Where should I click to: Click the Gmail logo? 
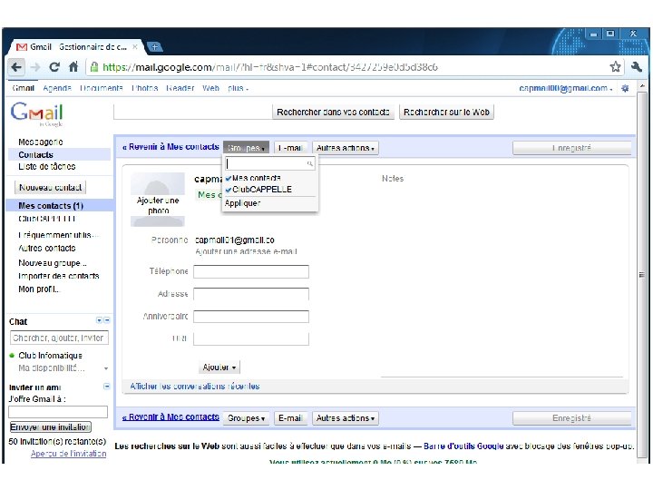pyautogui.click(x=36, y=113)
